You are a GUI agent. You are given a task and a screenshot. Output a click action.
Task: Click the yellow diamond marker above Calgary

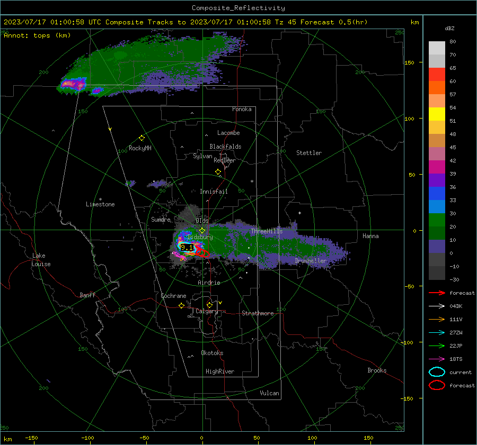point(209,305)
